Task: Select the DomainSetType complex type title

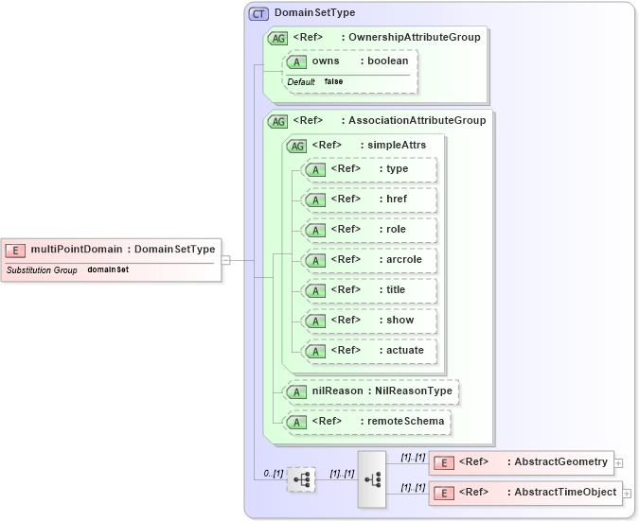Action: pos(314,12)
